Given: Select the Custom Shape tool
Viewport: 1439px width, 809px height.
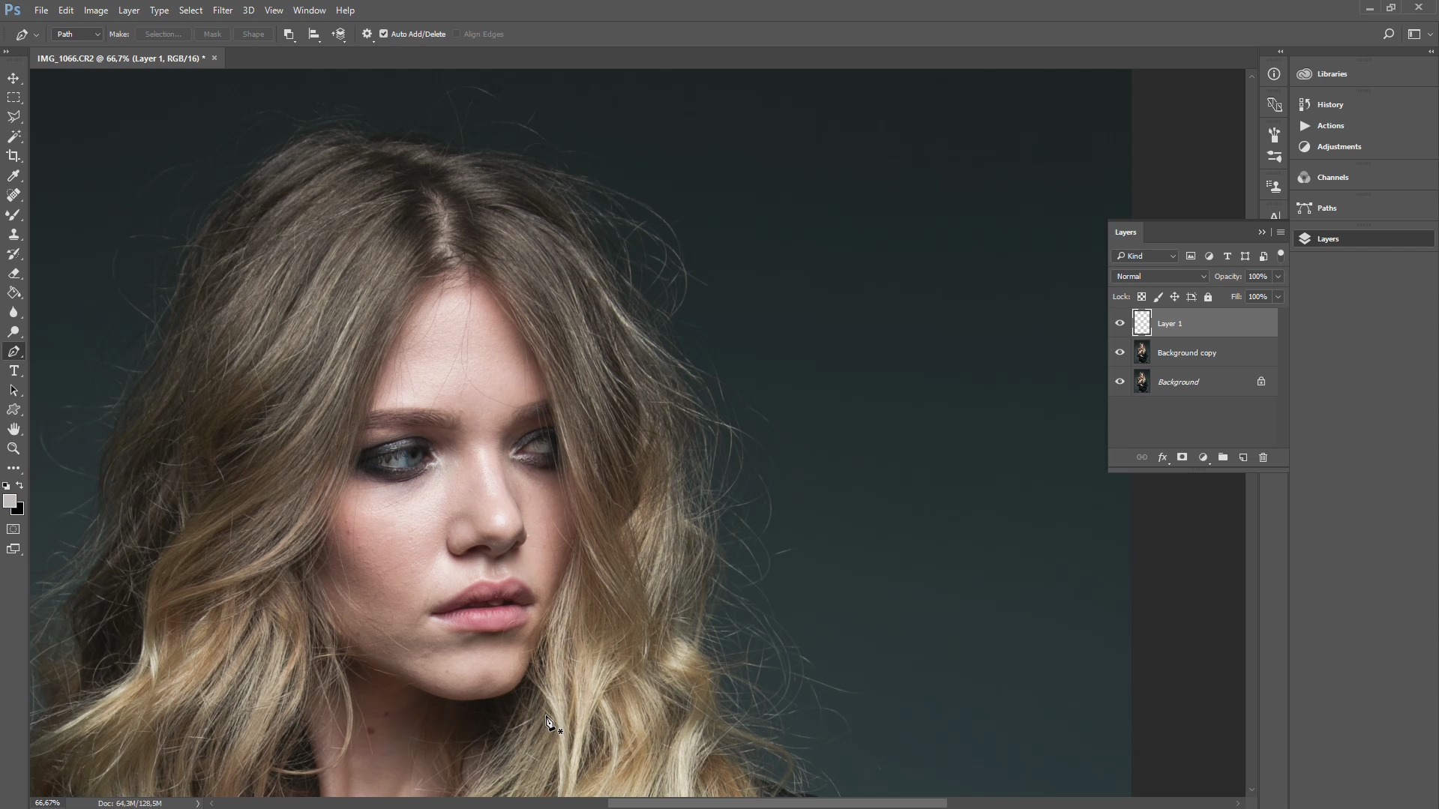Looking at the screenshot, I should click(x=13, y=410).
